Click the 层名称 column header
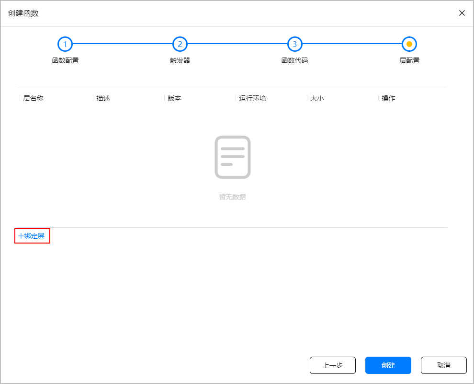474x384 pixels. point(34,98)
